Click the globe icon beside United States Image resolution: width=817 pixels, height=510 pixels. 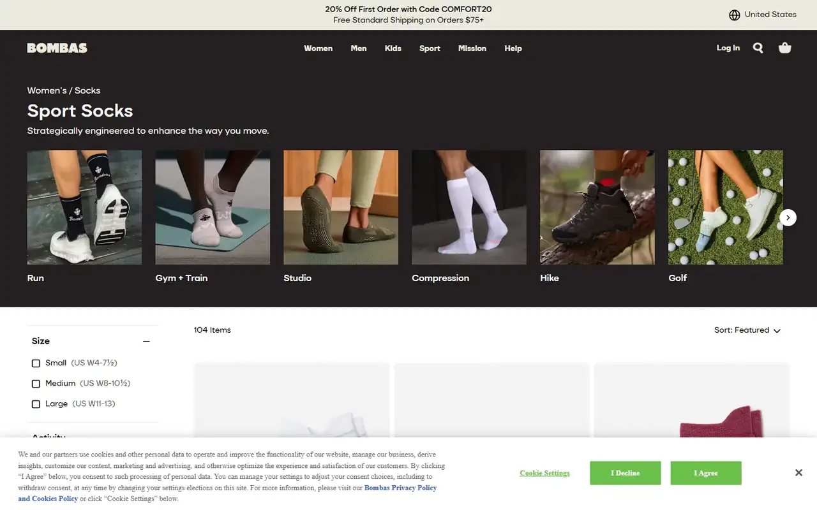pyautogui.click(x=735, y=15)
